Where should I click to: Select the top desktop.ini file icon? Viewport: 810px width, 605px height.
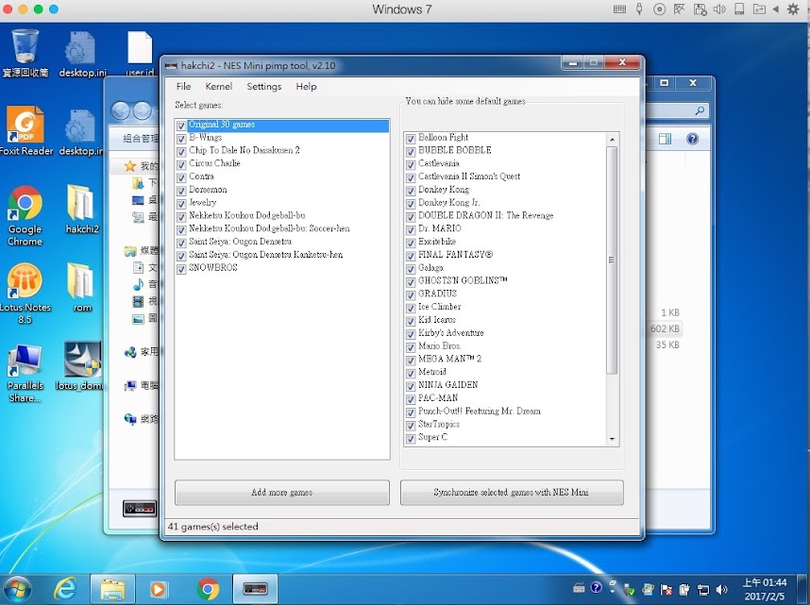tap(82, 53)
